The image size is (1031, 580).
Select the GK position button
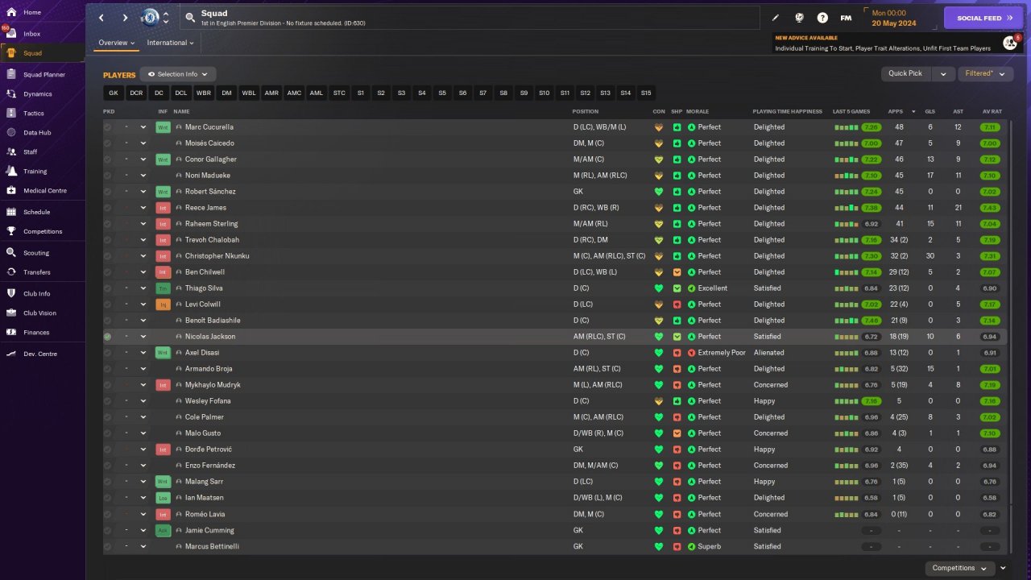[x=114, y=93]
